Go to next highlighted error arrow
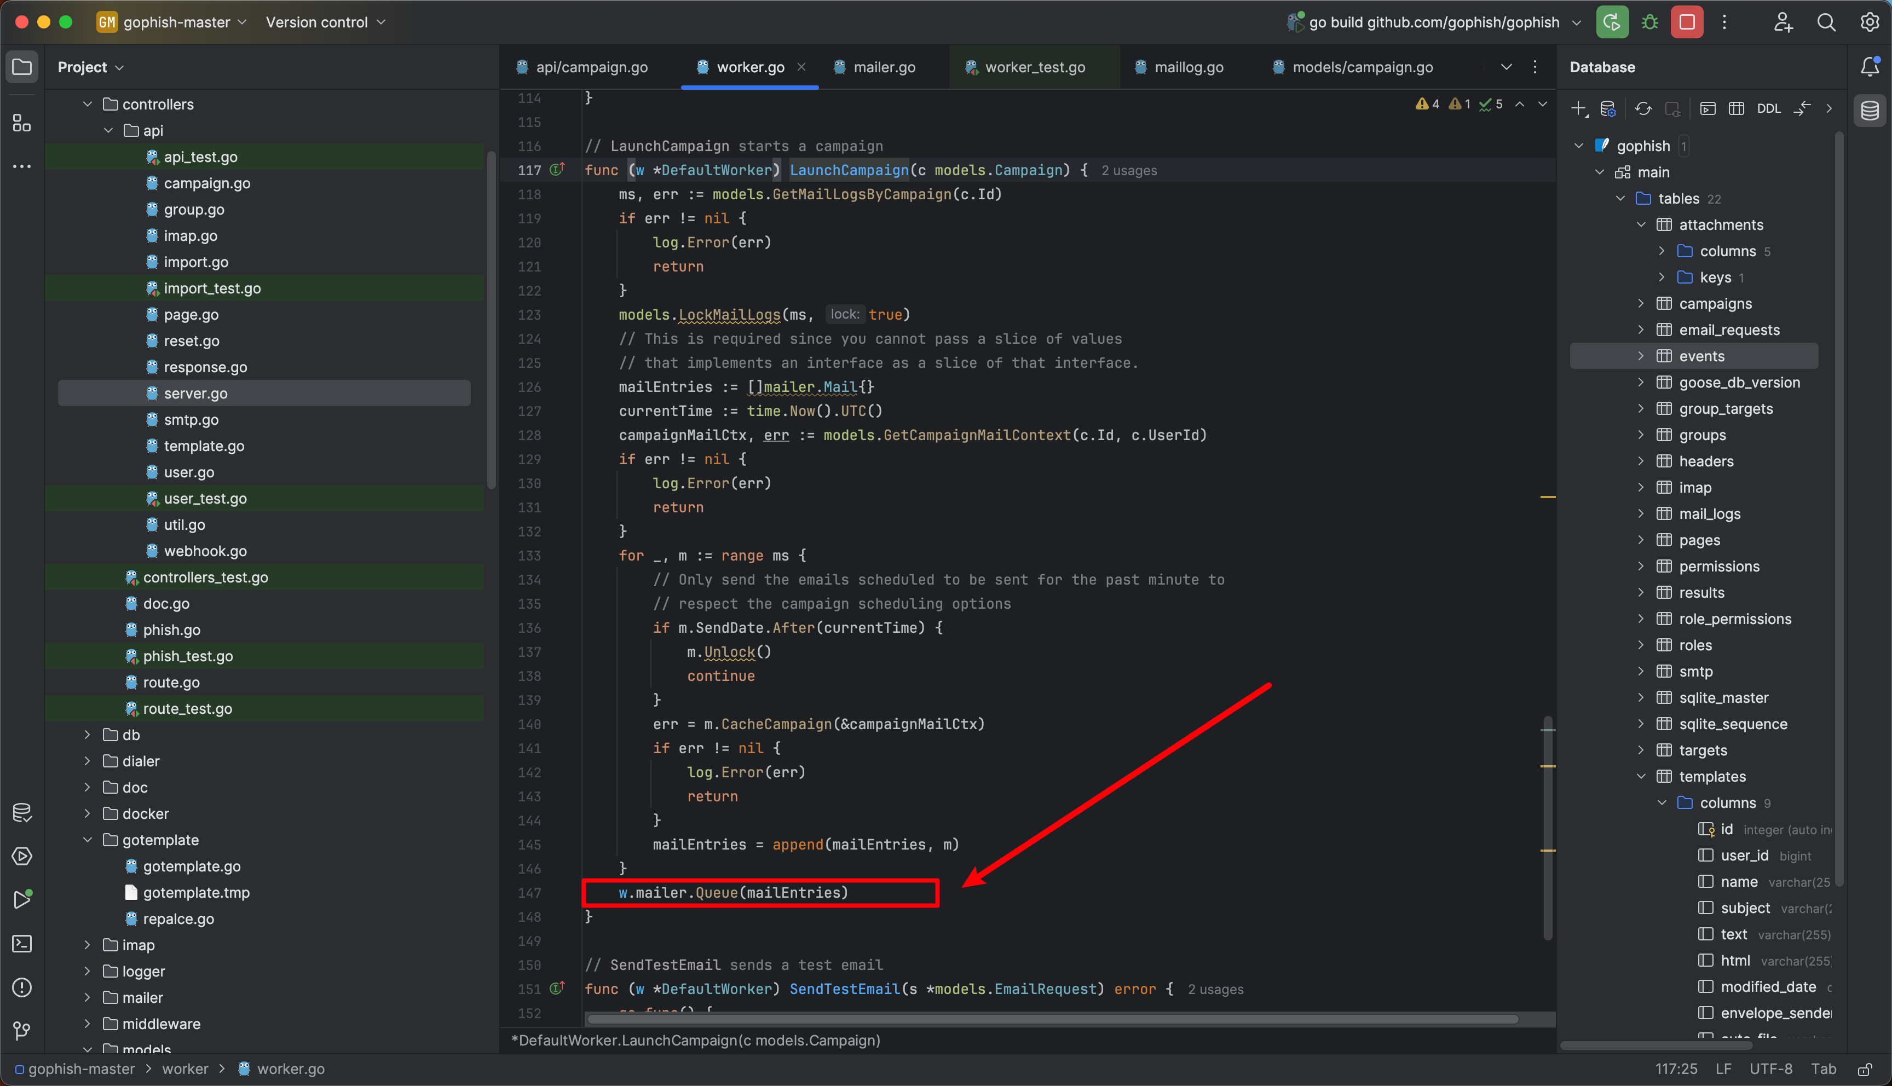 pyautogui.click(x=1542, y=105)
